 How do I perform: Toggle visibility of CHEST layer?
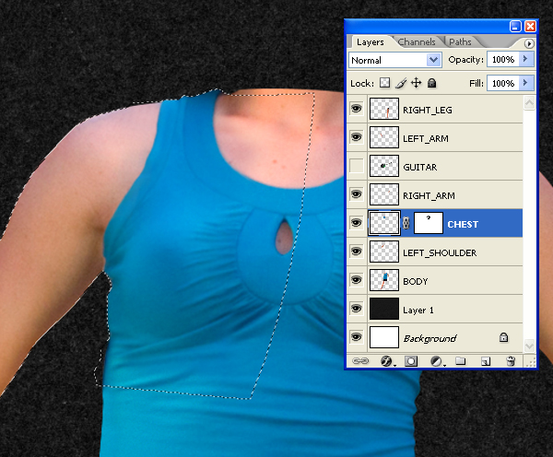[x=356, y=222]
